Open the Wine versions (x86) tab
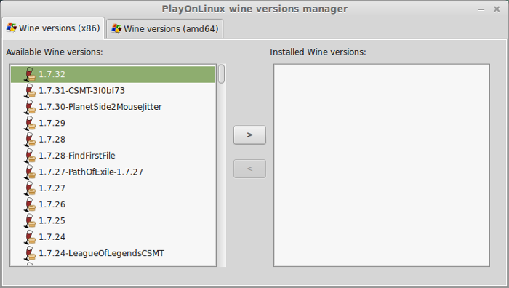This screenshot has width=509, height=288. point(53,28)
